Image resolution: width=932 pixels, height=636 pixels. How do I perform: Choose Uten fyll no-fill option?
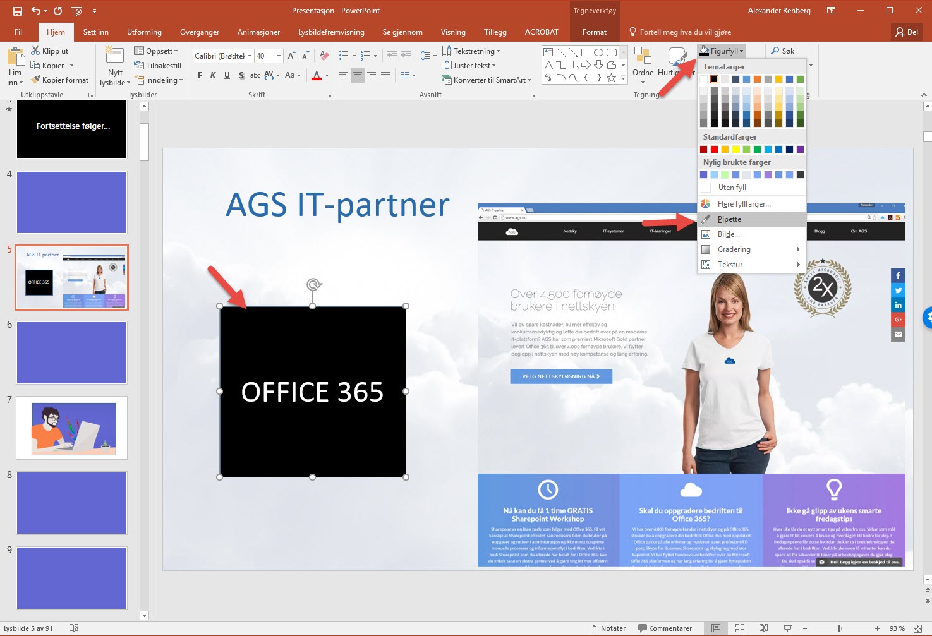click(x=732, y=188)
